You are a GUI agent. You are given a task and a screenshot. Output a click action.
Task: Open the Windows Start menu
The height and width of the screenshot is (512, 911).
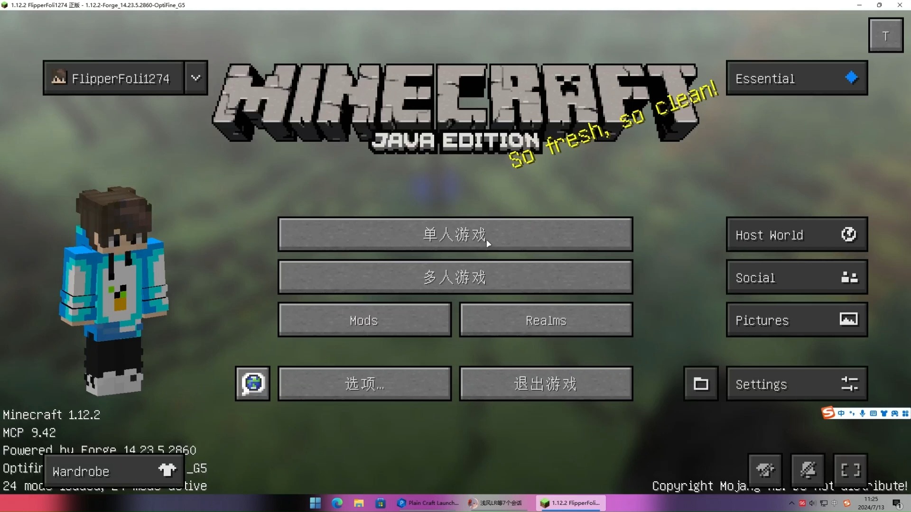pos(315,503)
